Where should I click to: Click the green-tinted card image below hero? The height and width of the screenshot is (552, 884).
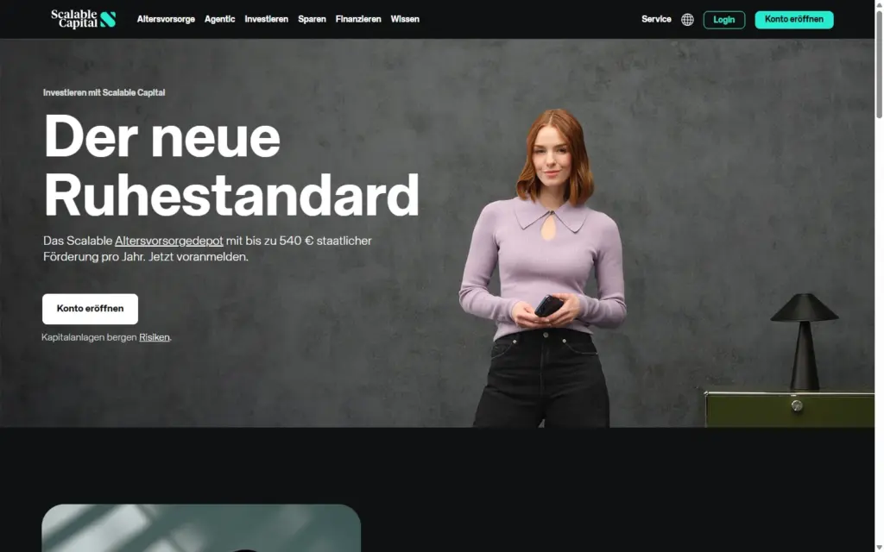(201, 528)
